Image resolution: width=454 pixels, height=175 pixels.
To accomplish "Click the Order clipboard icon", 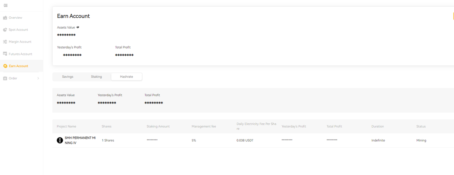I will [5, 78].
